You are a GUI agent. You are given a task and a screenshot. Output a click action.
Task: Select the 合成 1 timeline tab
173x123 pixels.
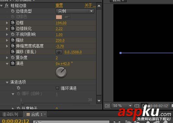[35, 114]
